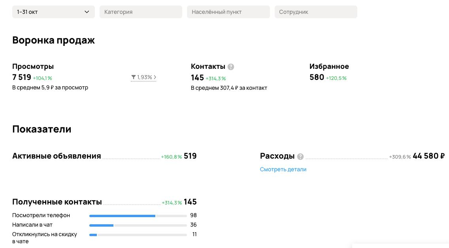Select the Просмотры metric value 7 519
The image size is (449, 248).
pos(21,78)
